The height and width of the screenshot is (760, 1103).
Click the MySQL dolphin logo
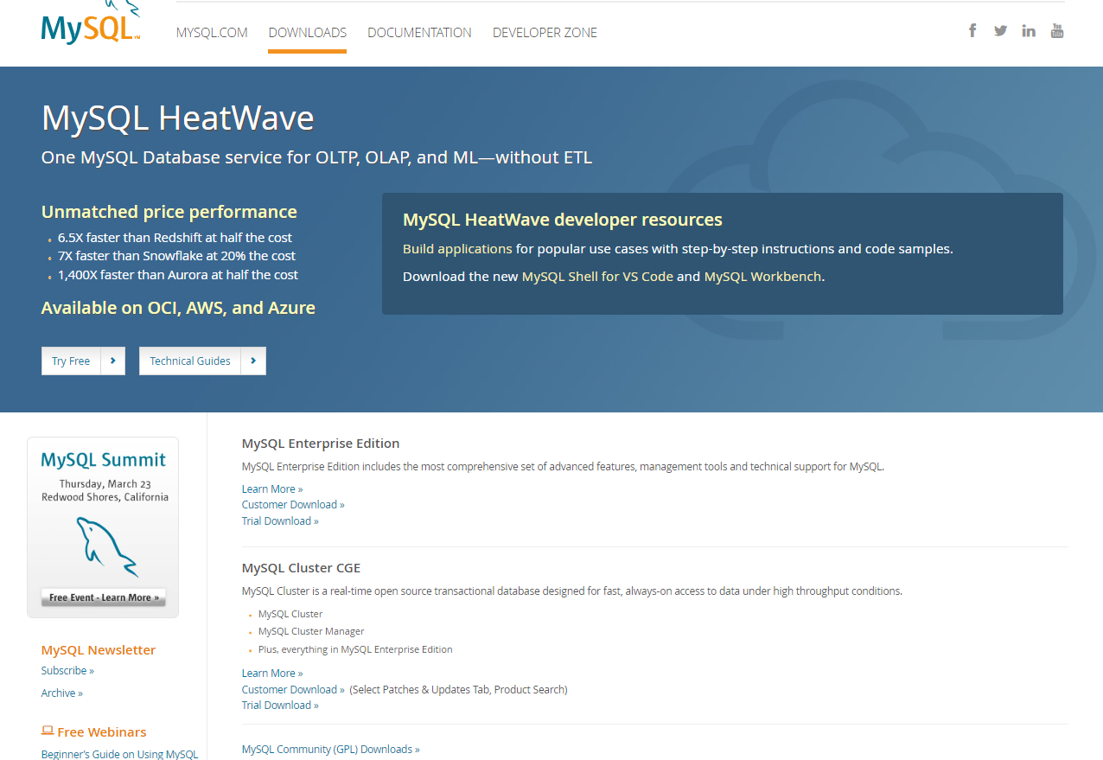(x=90, y=22)
